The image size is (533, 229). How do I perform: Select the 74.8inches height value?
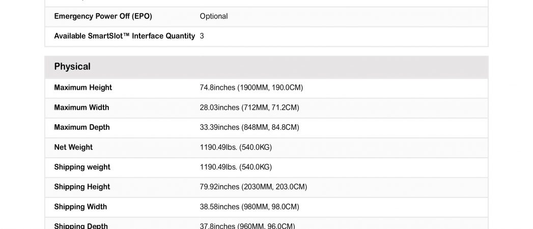click(251, 88)
